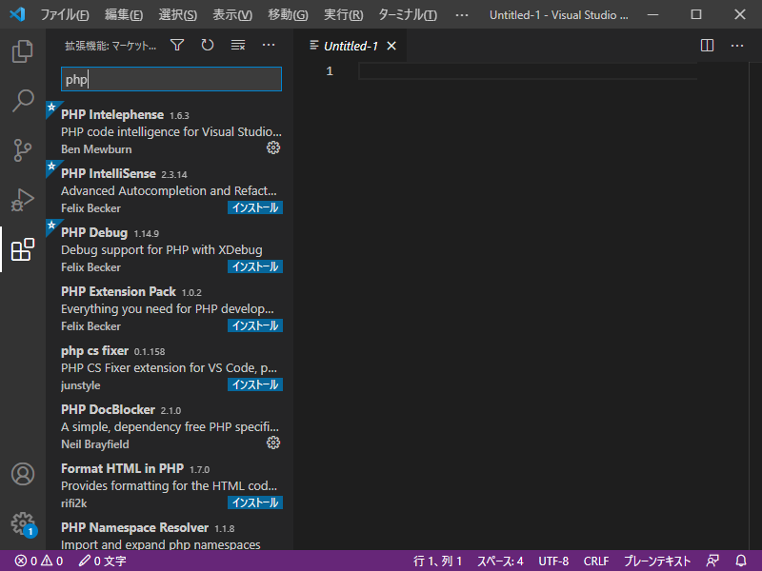
Task: Click the 0 文字 character count
Action: click(103, 561)
